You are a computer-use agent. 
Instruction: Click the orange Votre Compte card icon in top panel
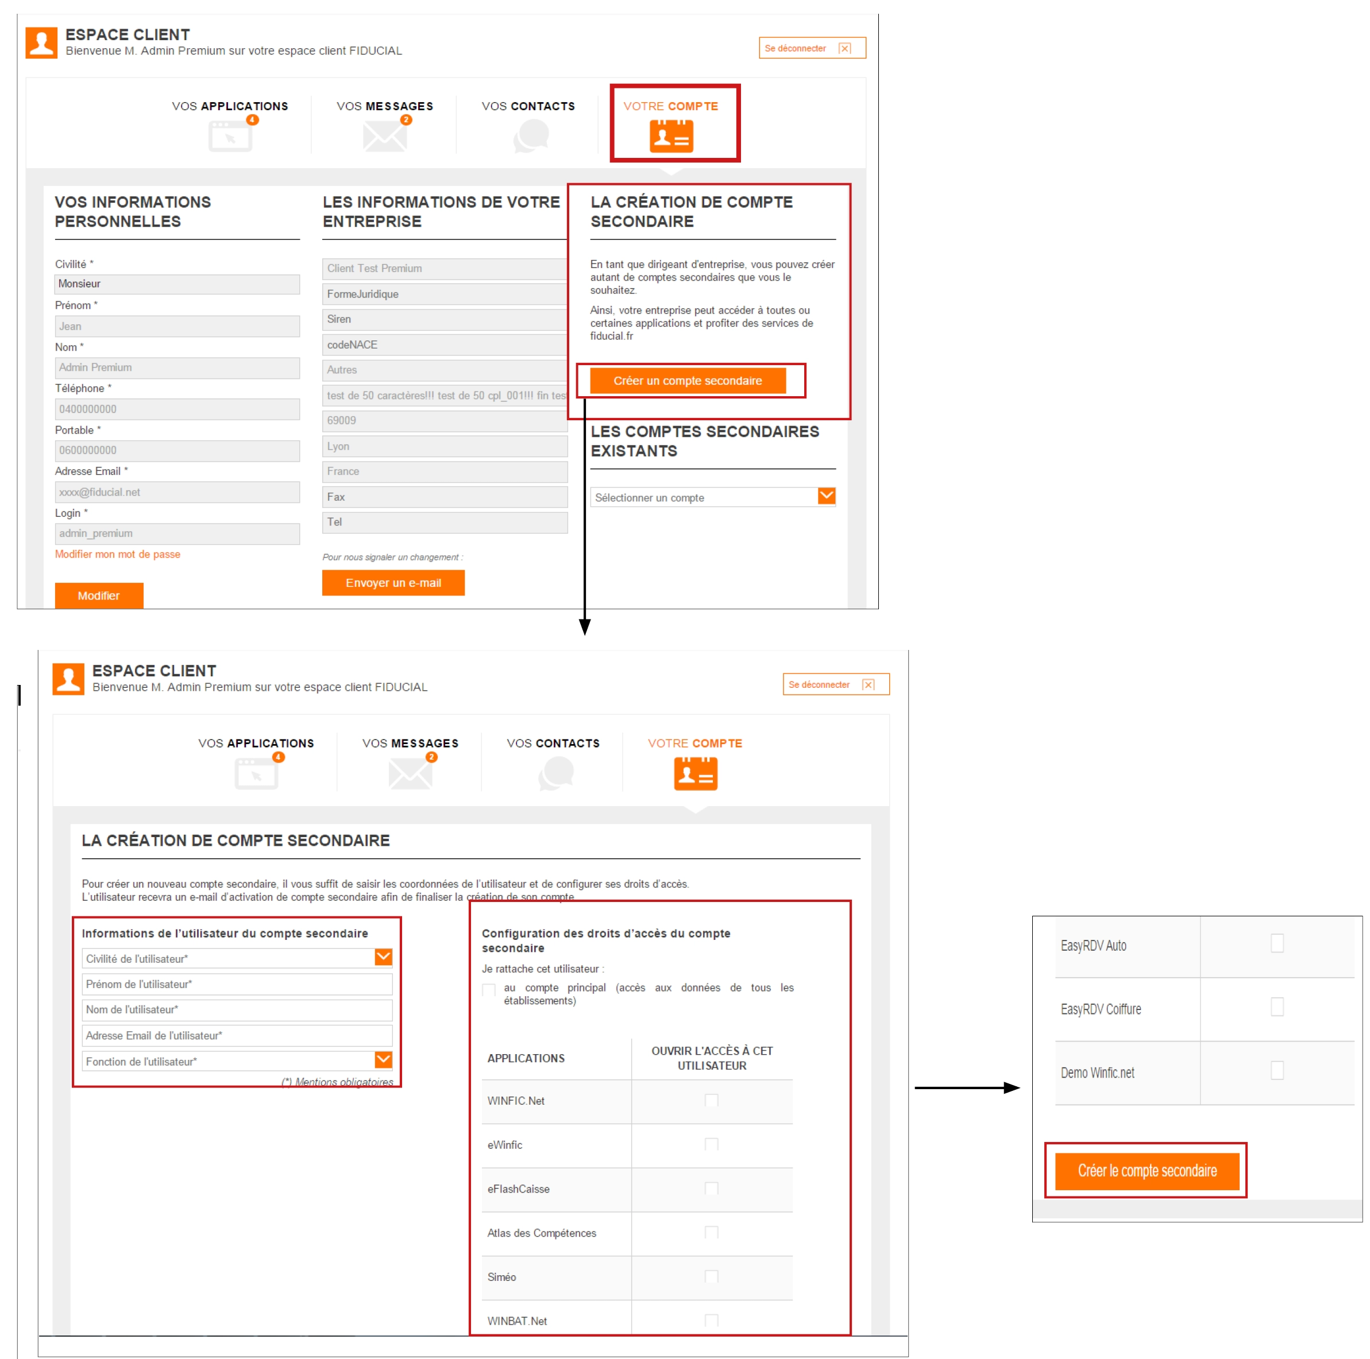(671, 136)
